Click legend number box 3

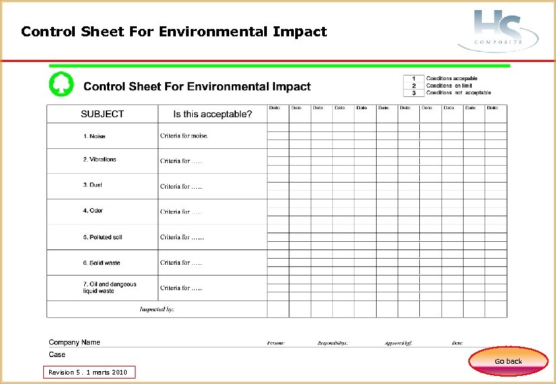click(x=414, y=93)
